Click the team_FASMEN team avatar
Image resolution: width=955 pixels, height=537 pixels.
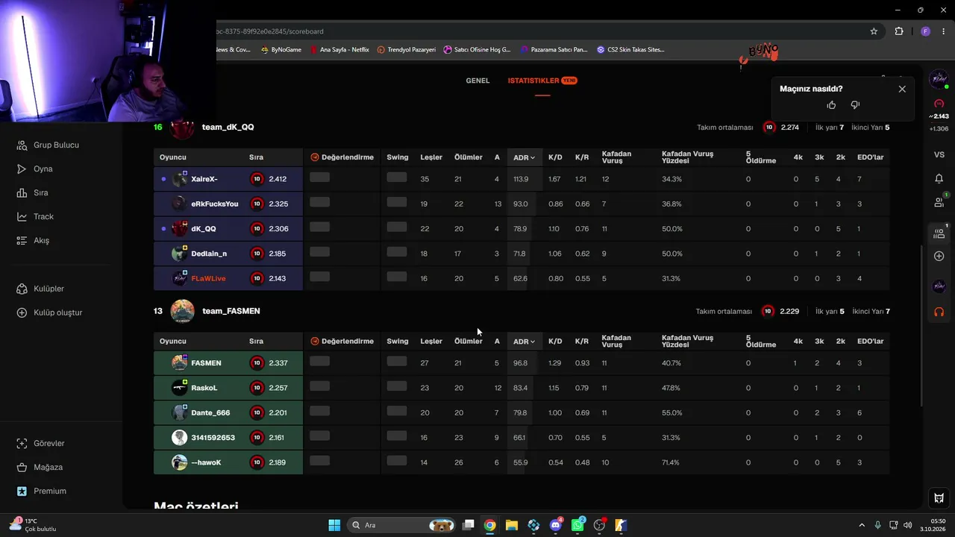coord(183,311)
